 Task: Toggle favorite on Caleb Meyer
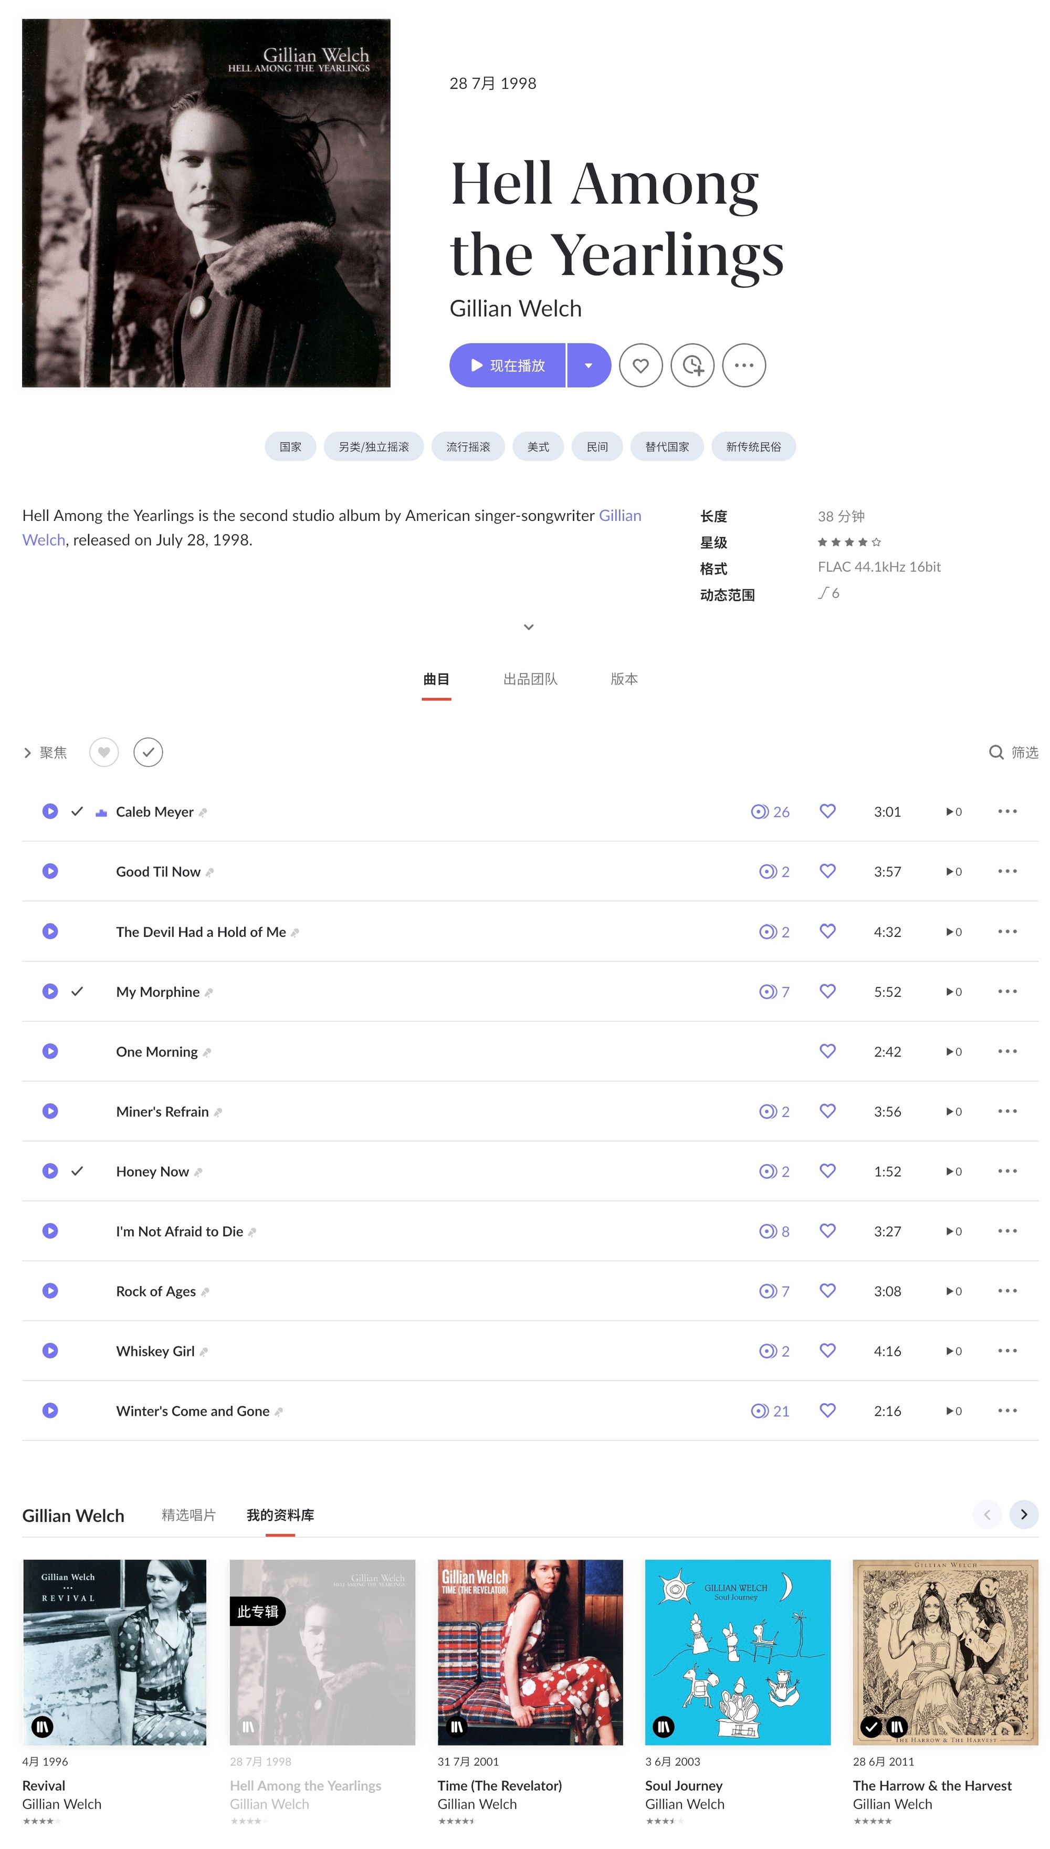(x=827, y=811)
